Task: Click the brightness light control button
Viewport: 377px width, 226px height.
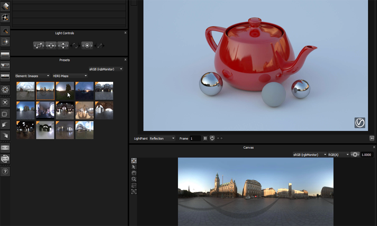Action: (87, 46)
